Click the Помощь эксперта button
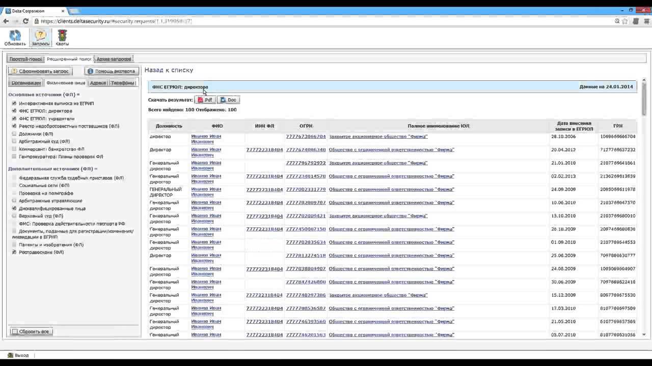 click(111, 72)
